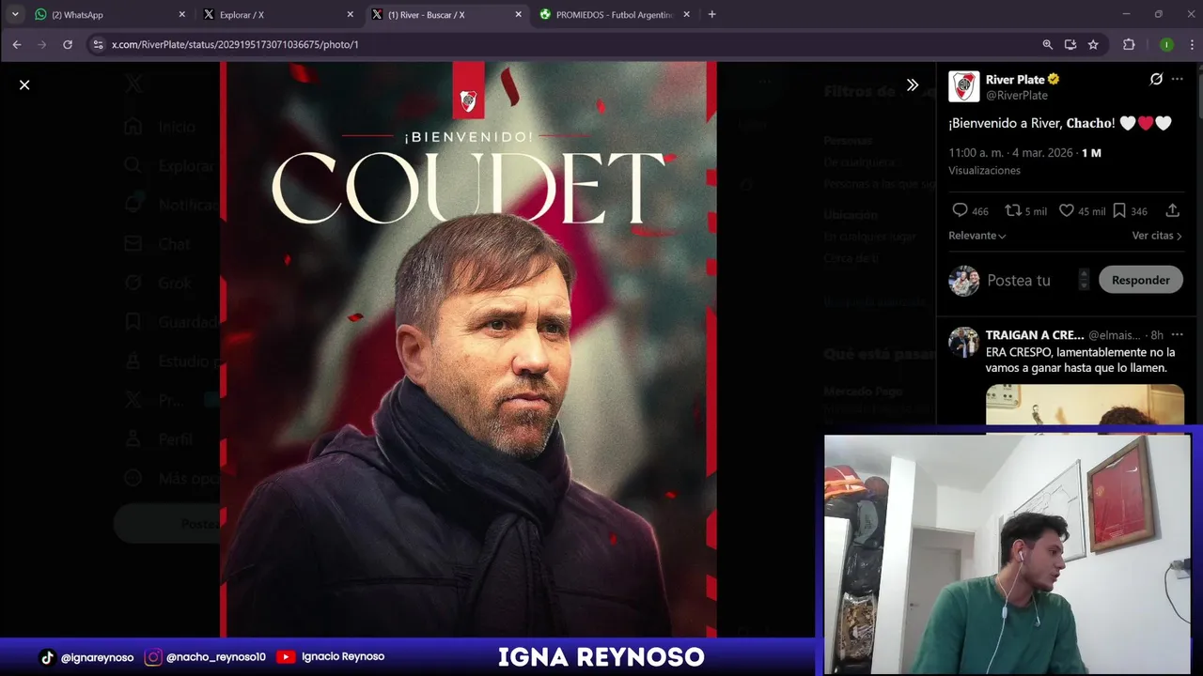Viewport: 1203px width, 676px height.
Task: Click the YouTube icon in the stream overlay
Action: (287, 657)
